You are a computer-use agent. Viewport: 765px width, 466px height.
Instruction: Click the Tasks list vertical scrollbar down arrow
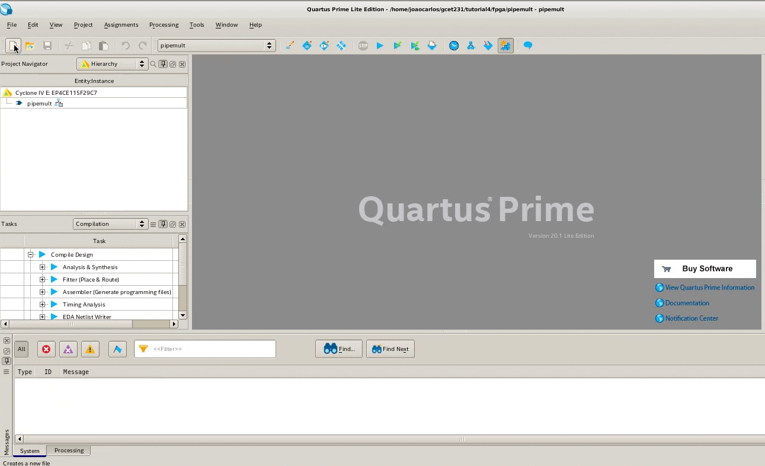coord(183,315)
